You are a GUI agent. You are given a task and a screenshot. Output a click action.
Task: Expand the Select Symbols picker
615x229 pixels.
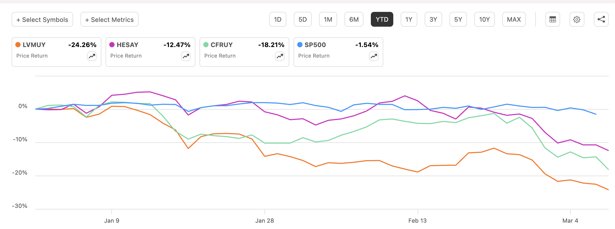point(42,19)
